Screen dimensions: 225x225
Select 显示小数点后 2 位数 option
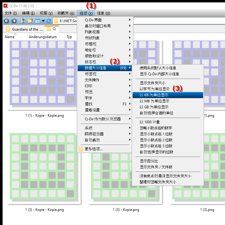168,140
